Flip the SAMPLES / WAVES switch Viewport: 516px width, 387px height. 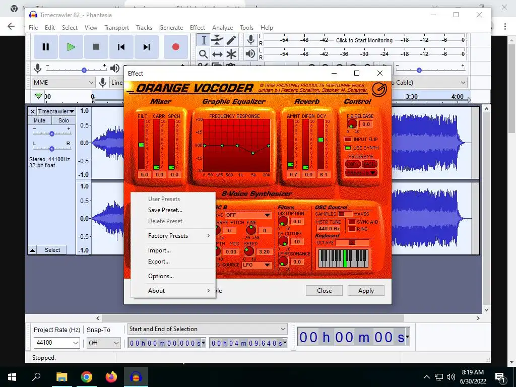point(345,214)
